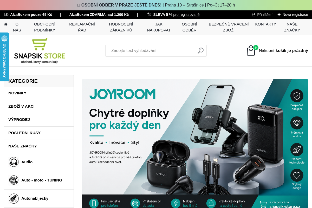The height and width of the screenshot is (208, 312).
Task: Open BEZPEČNÉ VRÁCENÍ ZBOŽÍ page
Action: [229, 27]
